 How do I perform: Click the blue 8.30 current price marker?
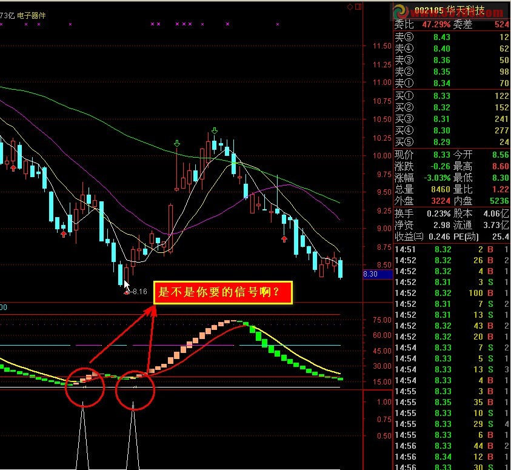pyautogui.click(x=378, y=274)
